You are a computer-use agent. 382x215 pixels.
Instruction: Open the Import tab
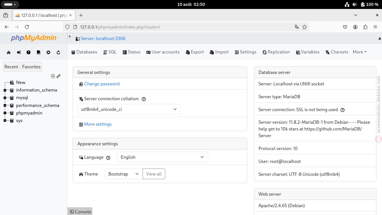tap(219, 52)
